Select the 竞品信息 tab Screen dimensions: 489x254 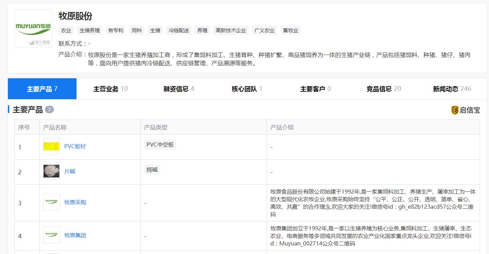click(384, 89)
